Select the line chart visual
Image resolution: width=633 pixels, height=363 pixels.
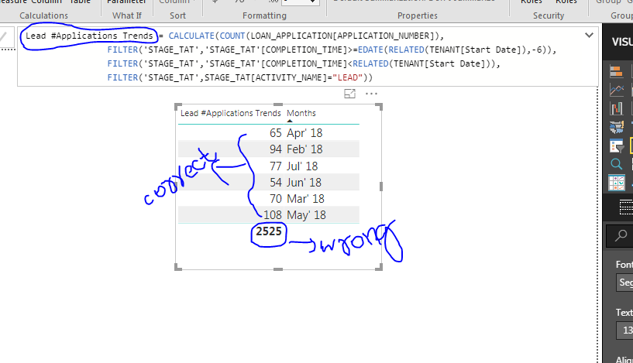[x=617, y=90]
